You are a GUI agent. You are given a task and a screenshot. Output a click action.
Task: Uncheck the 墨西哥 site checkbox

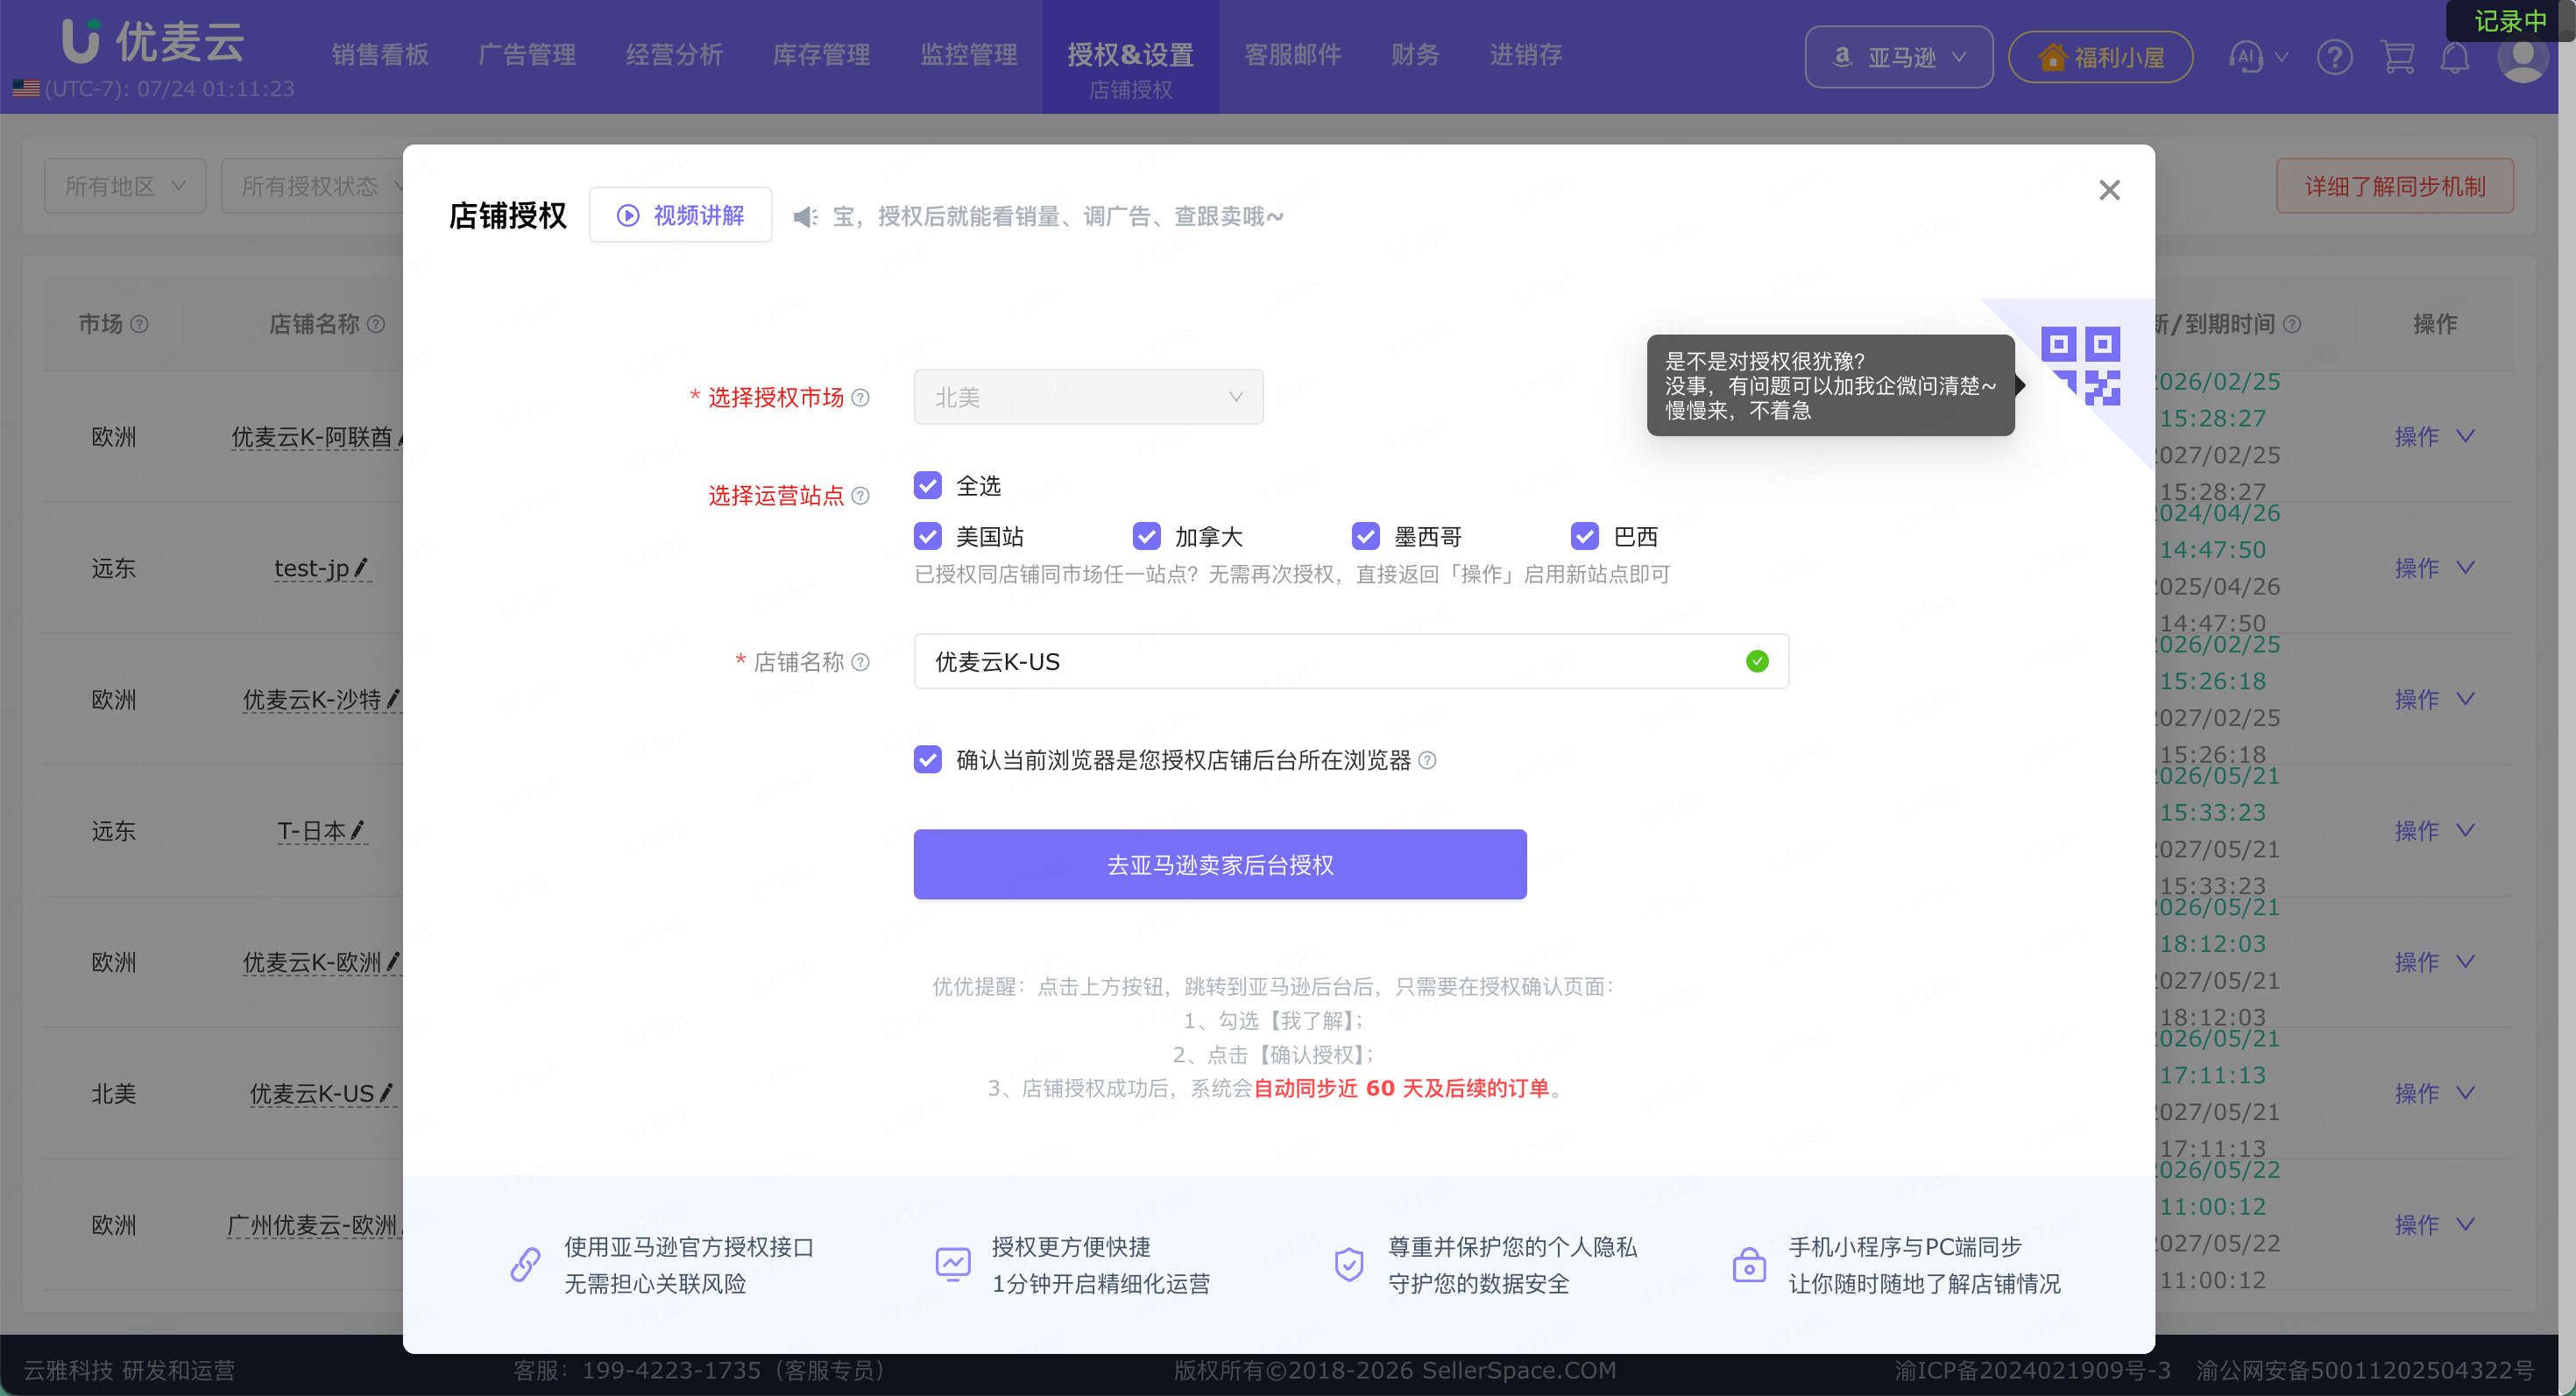[x=1366, y=537]
